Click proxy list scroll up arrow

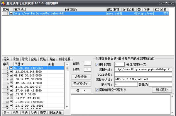(67, 64)
